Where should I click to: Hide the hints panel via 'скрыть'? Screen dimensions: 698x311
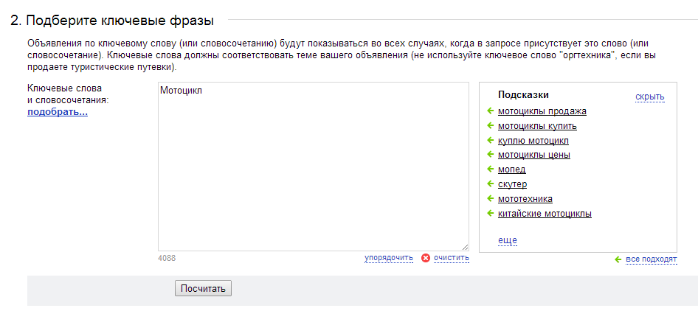point(649,97)
